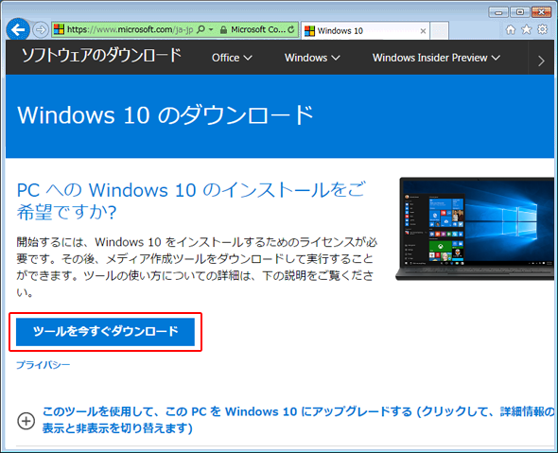Click the refresh icon in address bar
Screen dimensions: 558x453
pos(291,29)
